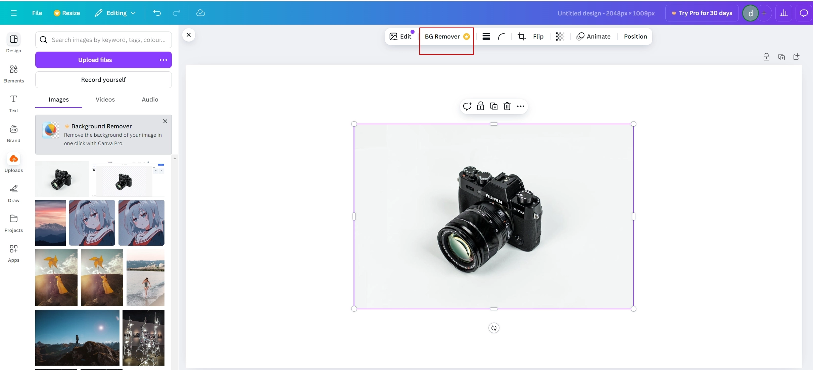This screenshot has width=813, height=370.
Task: Open the Elements sidebar panel
Action: click(x=13, y=74)
